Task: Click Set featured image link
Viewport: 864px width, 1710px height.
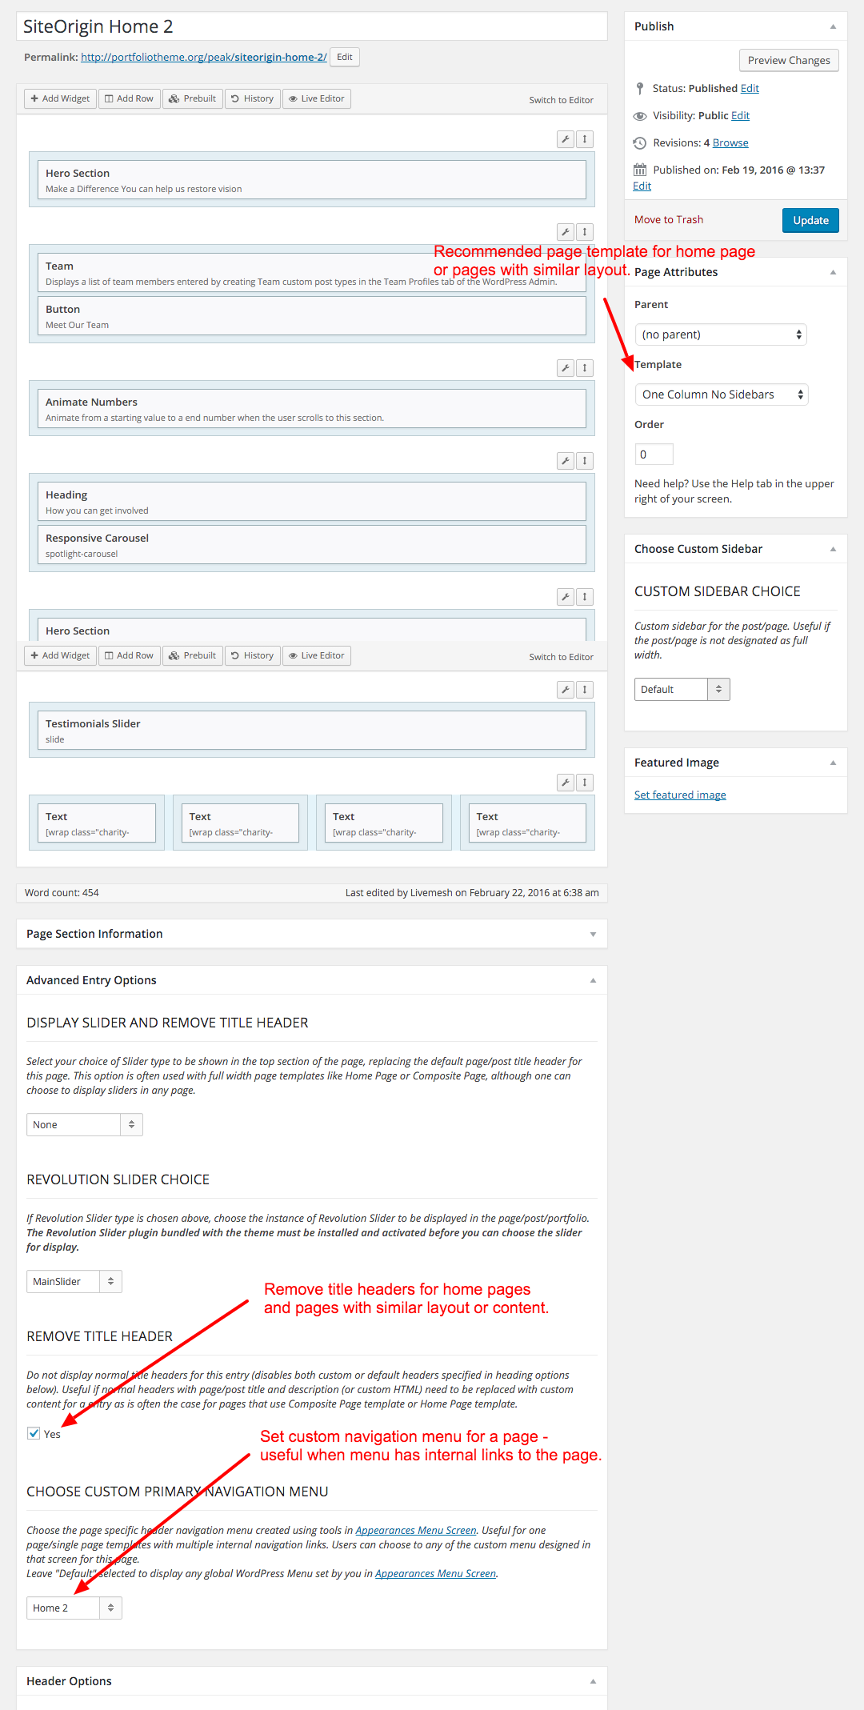Action: [x=680, y=795]
